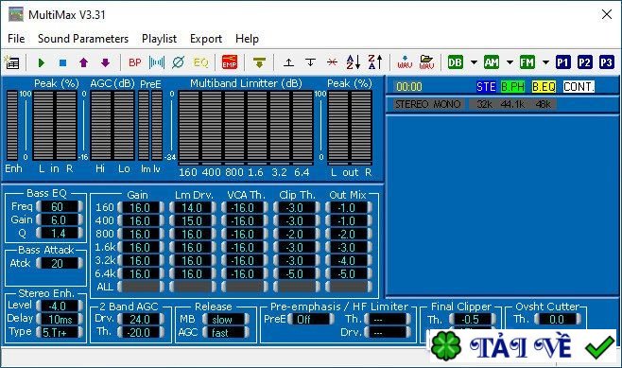This screenshot has width=622, height=368.
Task: Click the move-to-bottom arrow icon
Action: (310, 62)
